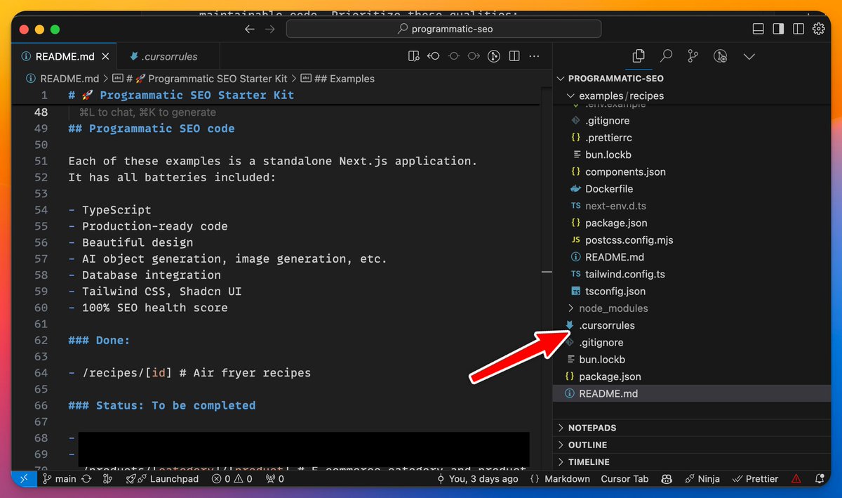842x498 pixels.
Task: Click the navigate back arrow
Action: coord(250,29)
